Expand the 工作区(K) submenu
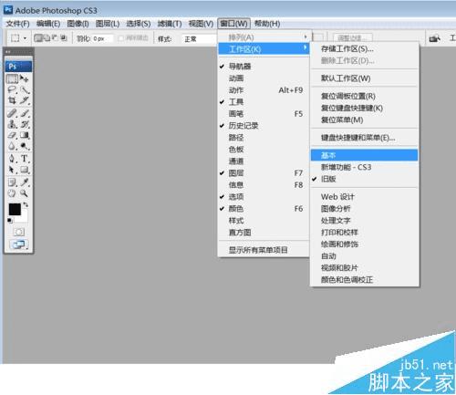Viewport: 456px width, 395px height. [264, 49]
